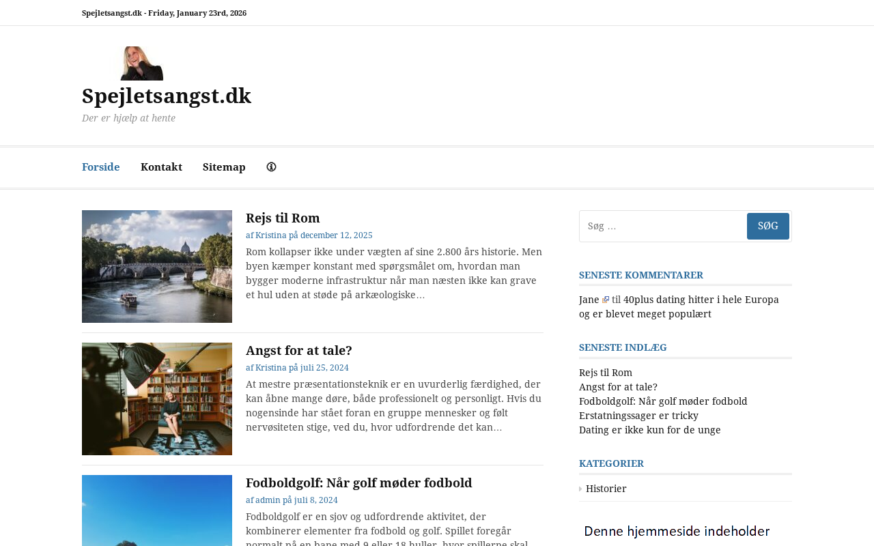Open 'Erstatningssager er tricky' recent post
The image size is (874, 546).
tap(638, 416)
